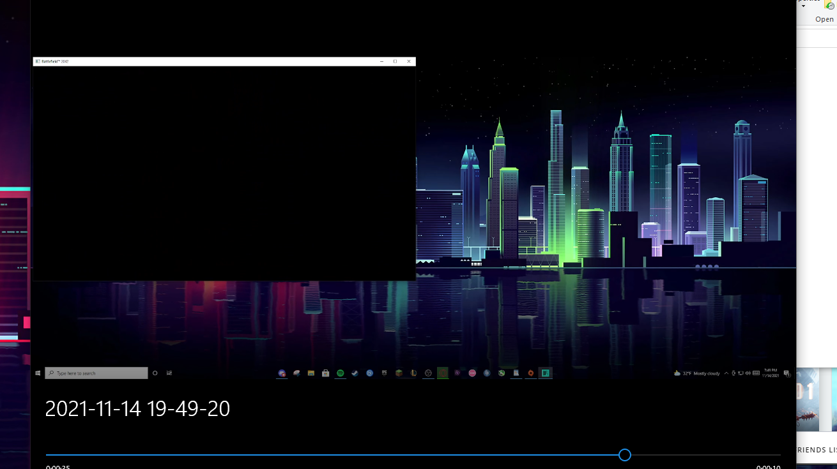Open File Explorer from the taskbar
Viewport: 837px width, 469px height.
coord(311,373)
